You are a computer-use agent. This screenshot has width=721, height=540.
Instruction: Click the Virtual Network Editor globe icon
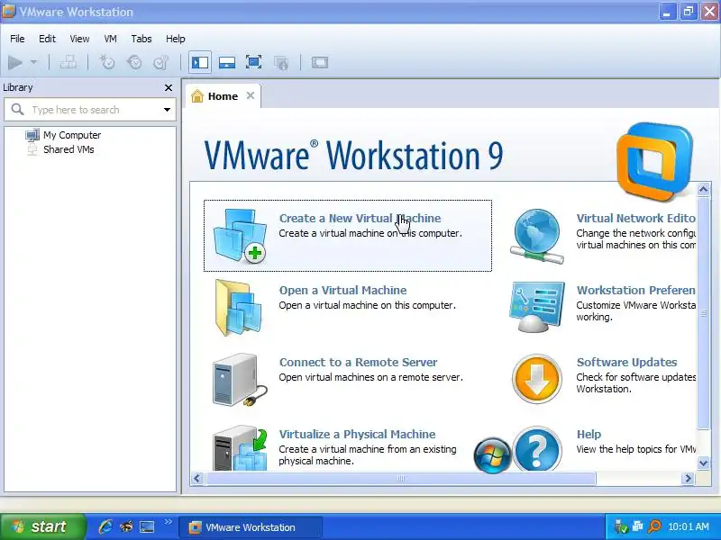click(537, 236)
